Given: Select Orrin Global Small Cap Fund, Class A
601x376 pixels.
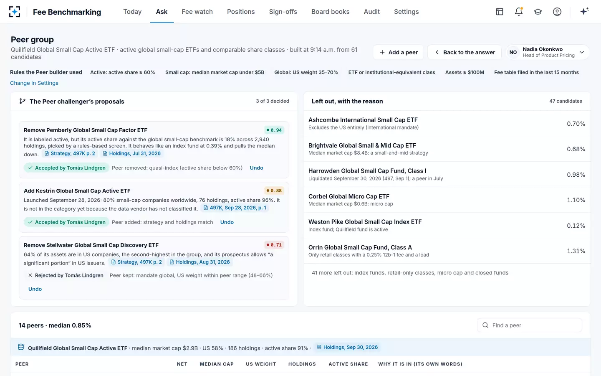Looking at the screenshot, I should coord(447,251).
